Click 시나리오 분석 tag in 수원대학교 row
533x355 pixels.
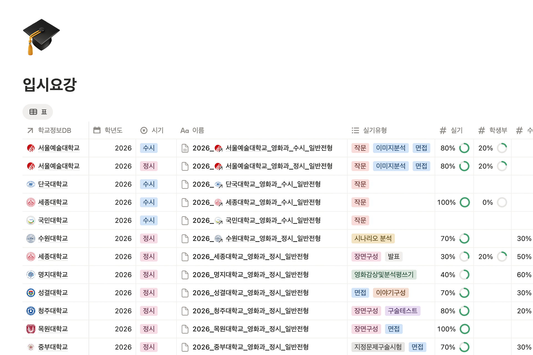click(373, 239)
